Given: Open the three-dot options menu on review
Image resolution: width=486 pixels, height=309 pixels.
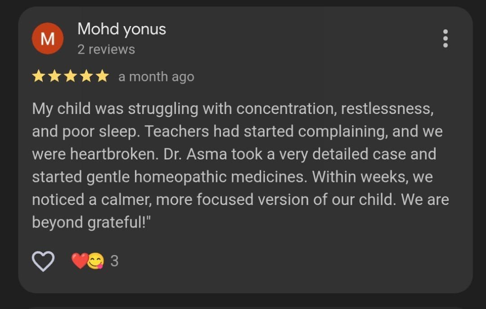Looking at the screenshot, I should (x=445, y=39).
